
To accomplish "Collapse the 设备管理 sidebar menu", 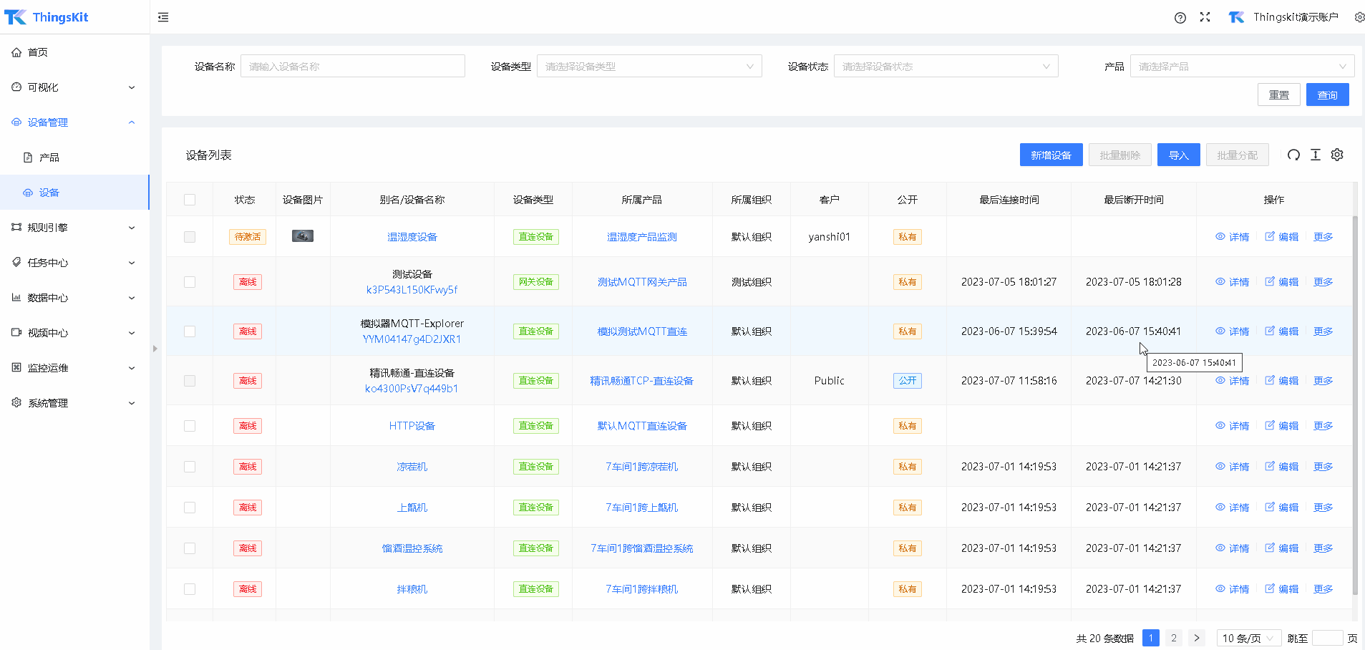I will coord(74,122).
